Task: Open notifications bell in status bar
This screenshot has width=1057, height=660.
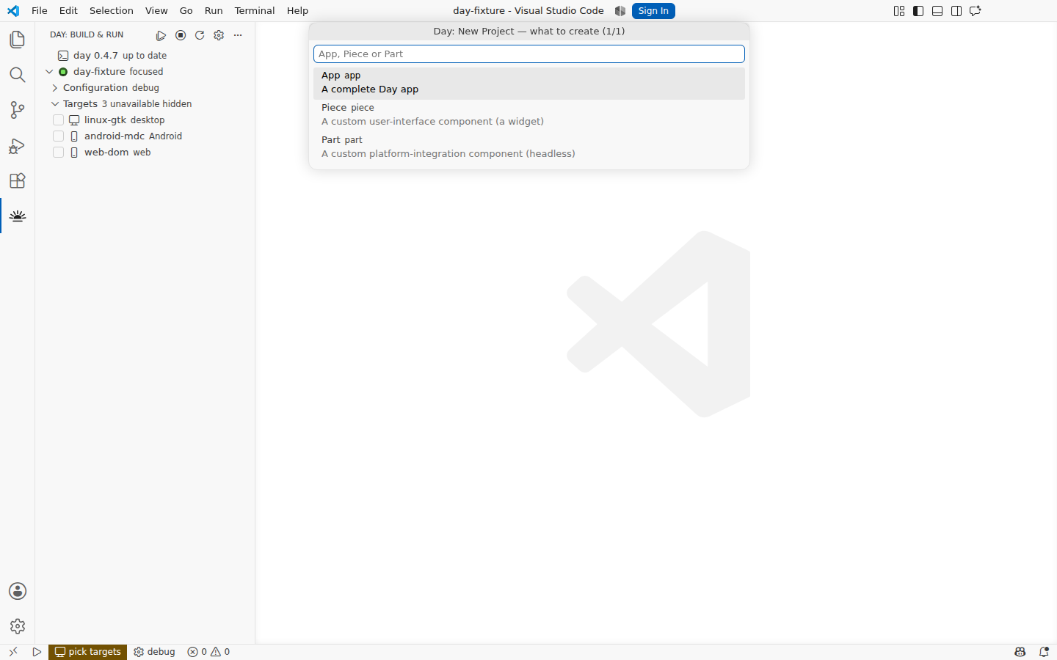Action: (1044, 652)
